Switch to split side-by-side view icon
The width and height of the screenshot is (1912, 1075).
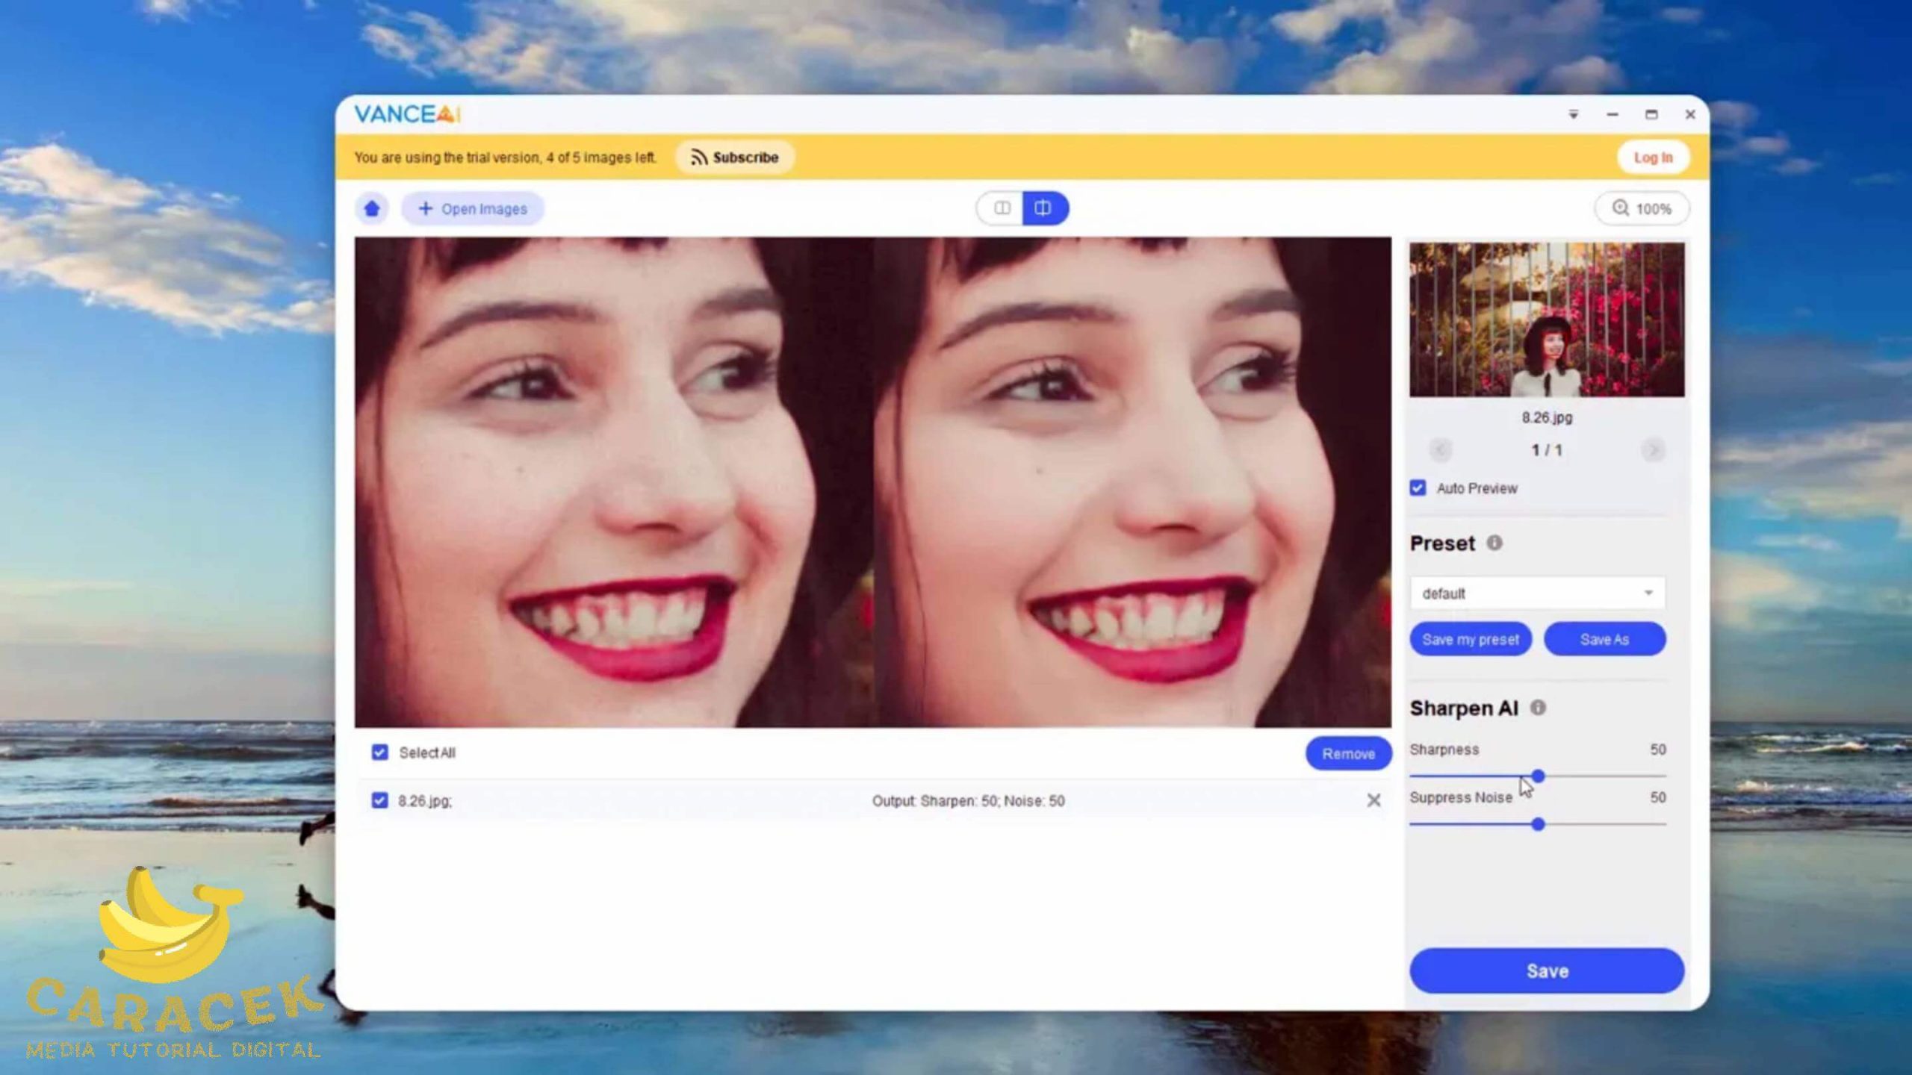1002,208
